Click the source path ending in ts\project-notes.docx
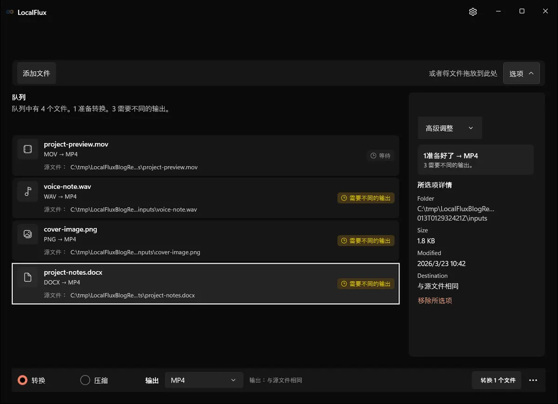Image resolution: width=558 pixels, height=404 pixels. coord(133,295)
